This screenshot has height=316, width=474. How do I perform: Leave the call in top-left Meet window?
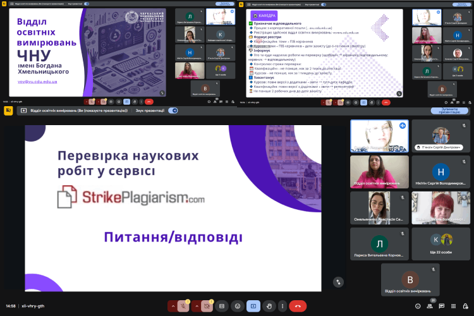pos(149,102)
